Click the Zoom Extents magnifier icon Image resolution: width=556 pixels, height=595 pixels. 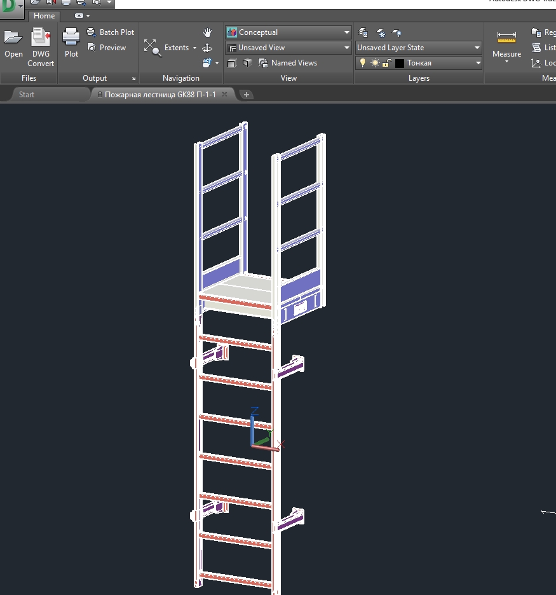(153, 48)
